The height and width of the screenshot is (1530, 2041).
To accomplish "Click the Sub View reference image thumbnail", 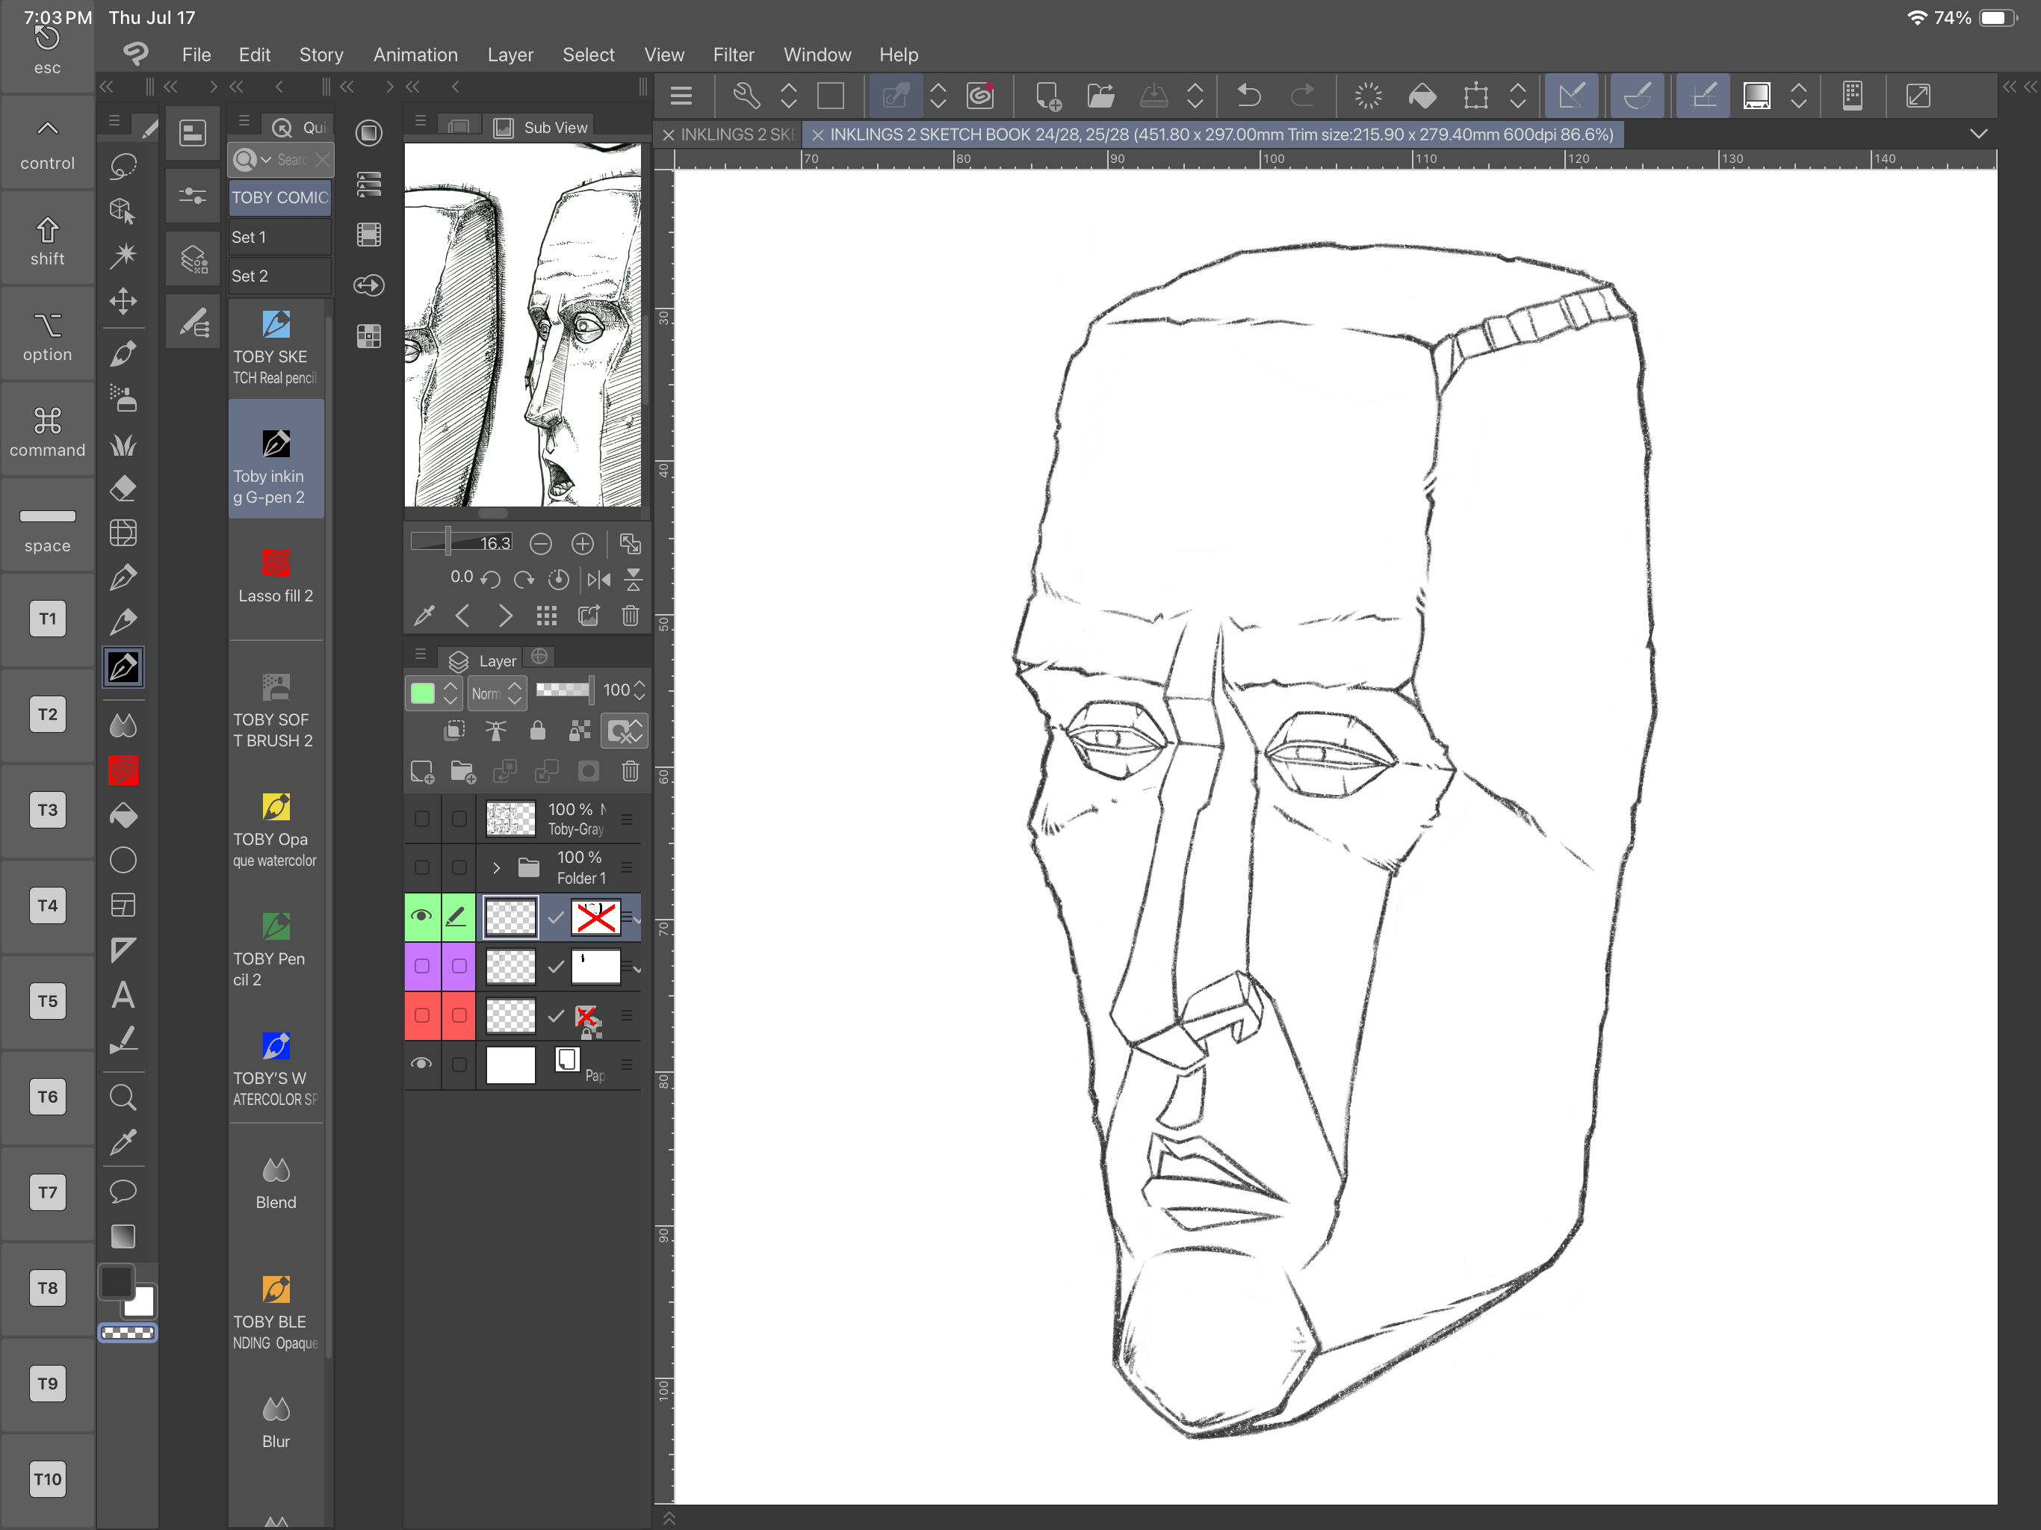I will tap(522, 325).
